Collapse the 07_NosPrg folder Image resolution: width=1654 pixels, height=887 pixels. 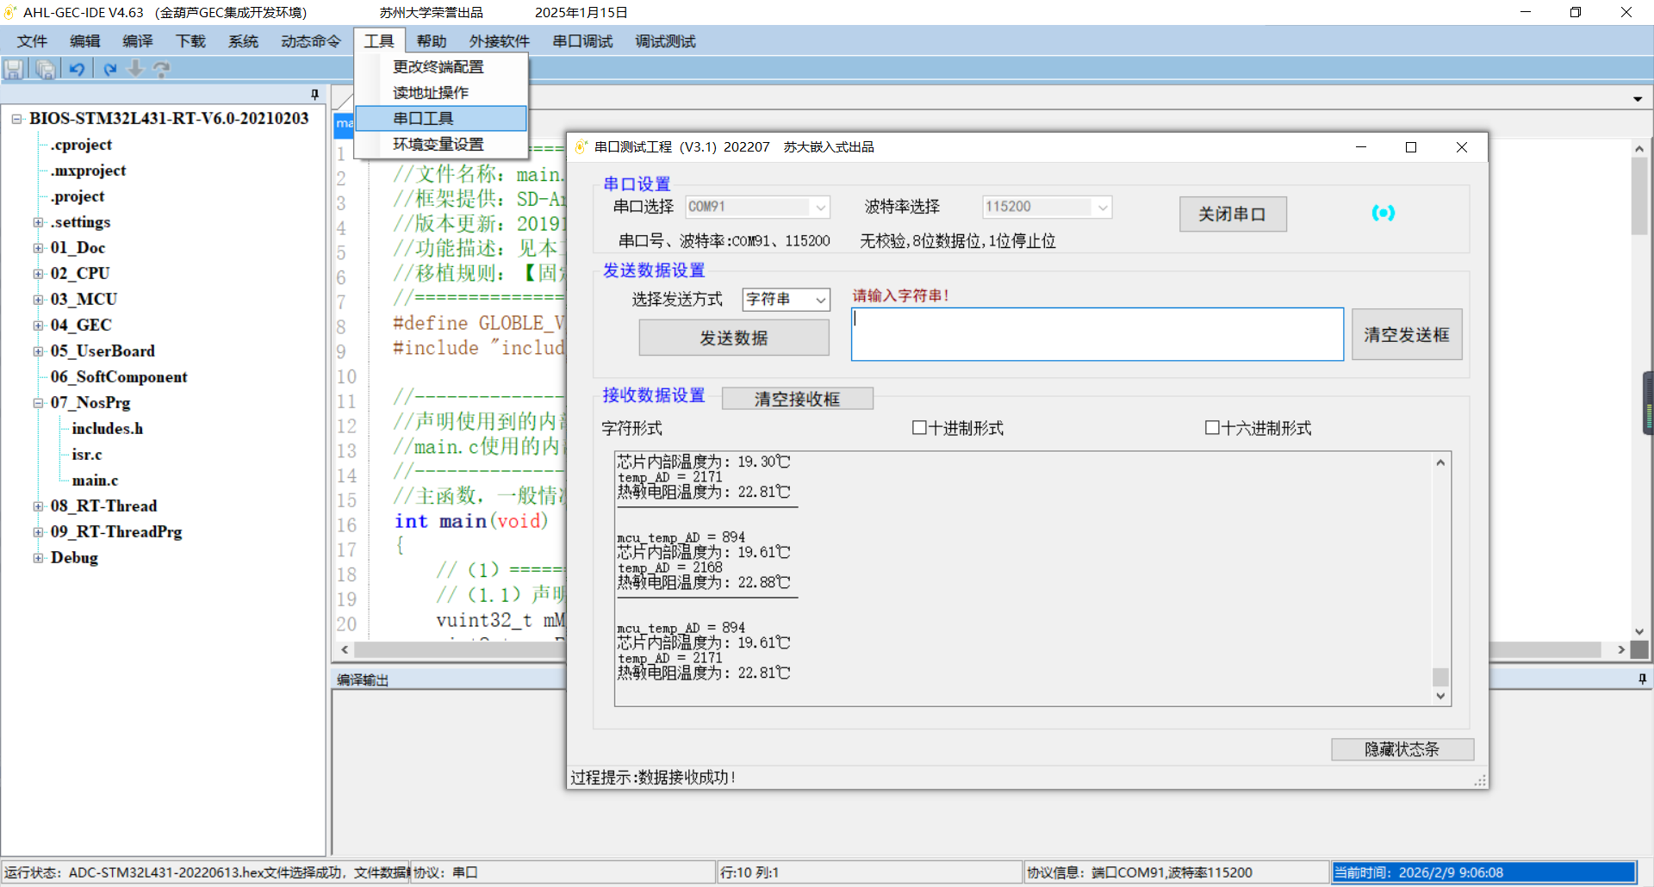pos(38,403)
